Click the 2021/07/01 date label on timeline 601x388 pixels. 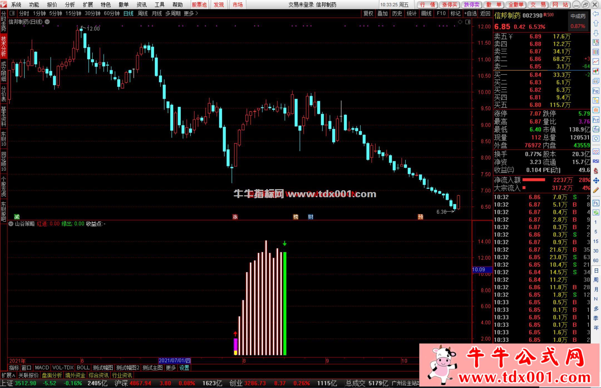pyautogui.click(x=174, y=361)
